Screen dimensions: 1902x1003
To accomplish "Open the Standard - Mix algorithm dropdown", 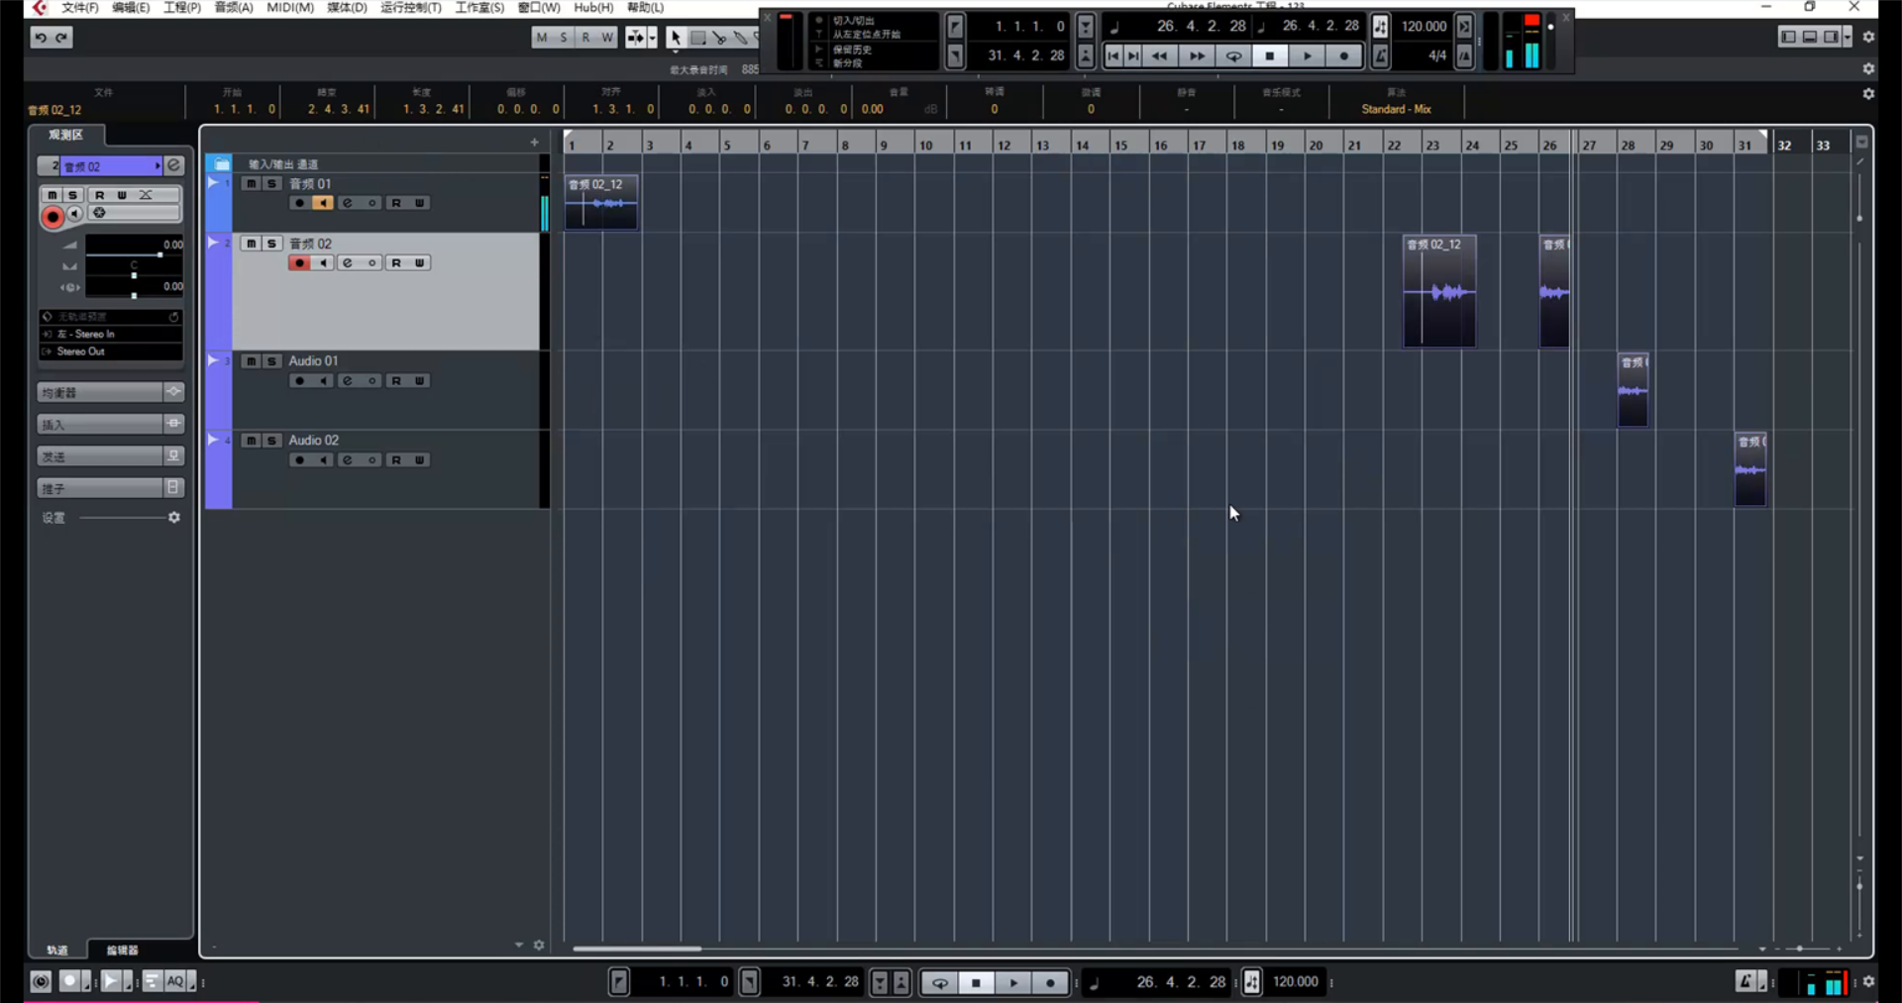I will click(1396, 110).
